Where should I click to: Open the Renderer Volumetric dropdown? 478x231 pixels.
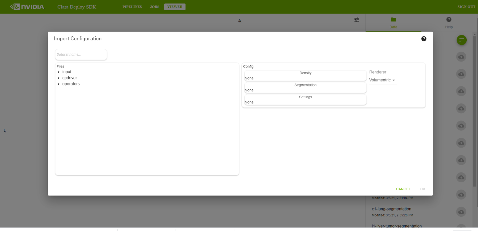point(382,80)
